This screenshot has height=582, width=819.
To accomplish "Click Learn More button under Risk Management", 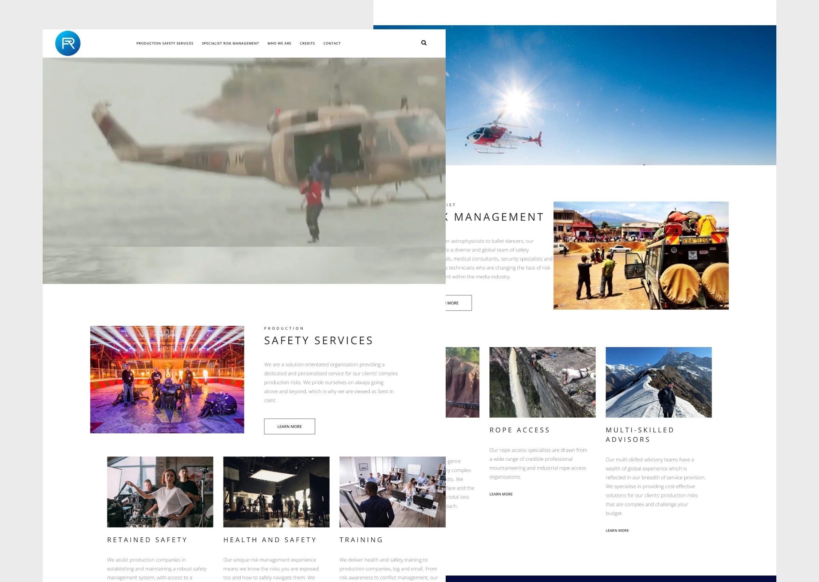I will pos(459,303).
